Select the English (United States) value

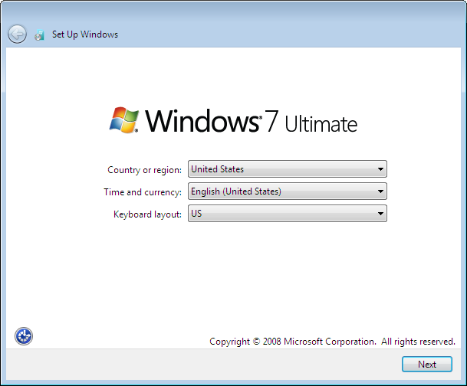click(x=235, y=191)
